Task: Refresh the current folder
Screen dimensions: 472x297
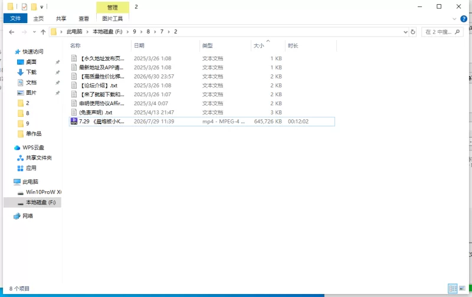Action: [413, 32]
